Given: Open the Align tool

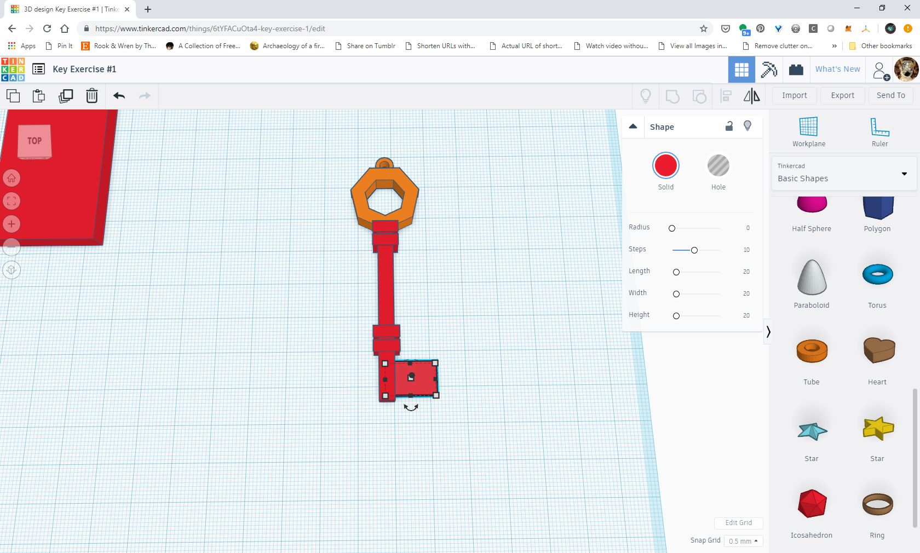Looking at the screenshot, I should (x=725, y=96).
